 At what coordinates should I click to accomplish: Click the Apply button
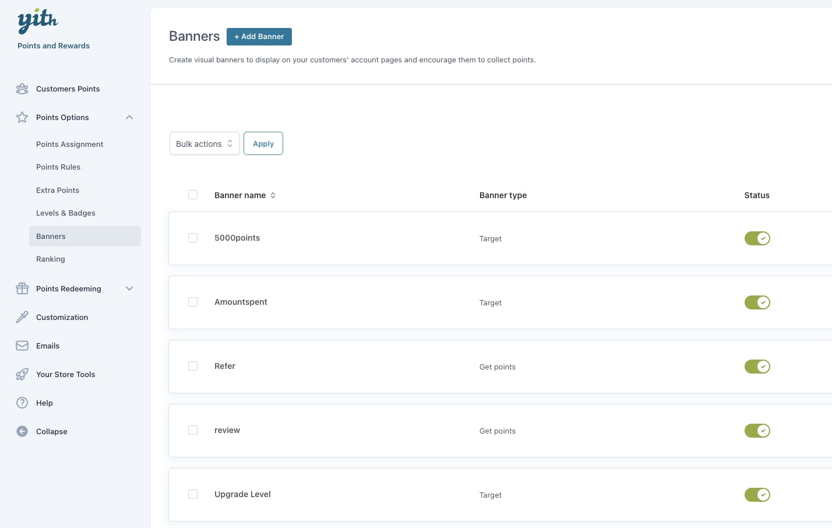tap(263, 143)
